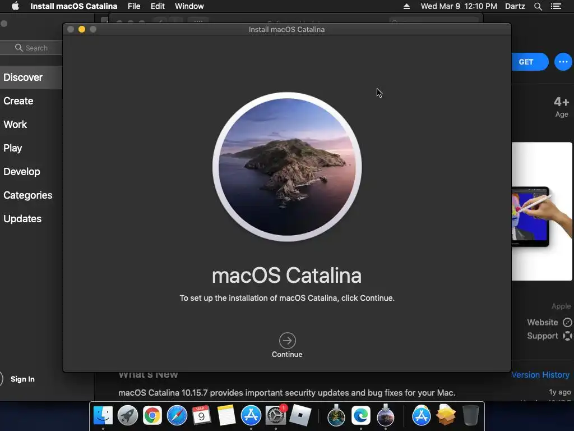
Task: Open Calendar icon showing MAR 9
Action: coord(201,416)
